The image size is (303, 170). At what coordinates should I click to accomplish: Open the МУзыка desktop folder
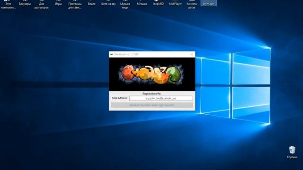tap(142, 3)
